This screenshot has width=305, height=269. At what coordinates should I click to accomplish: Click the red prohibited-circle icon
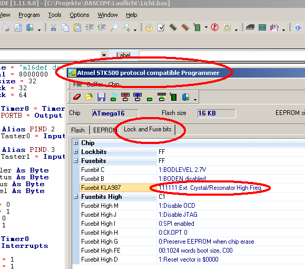215,27
